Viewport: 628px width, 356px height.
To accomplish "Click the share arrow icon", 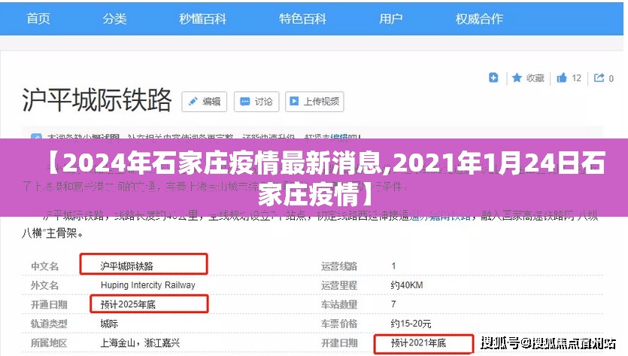I will tap(599, 78).
